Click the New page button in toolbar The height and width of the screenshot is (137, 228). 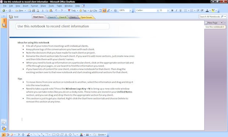(19, 10)
